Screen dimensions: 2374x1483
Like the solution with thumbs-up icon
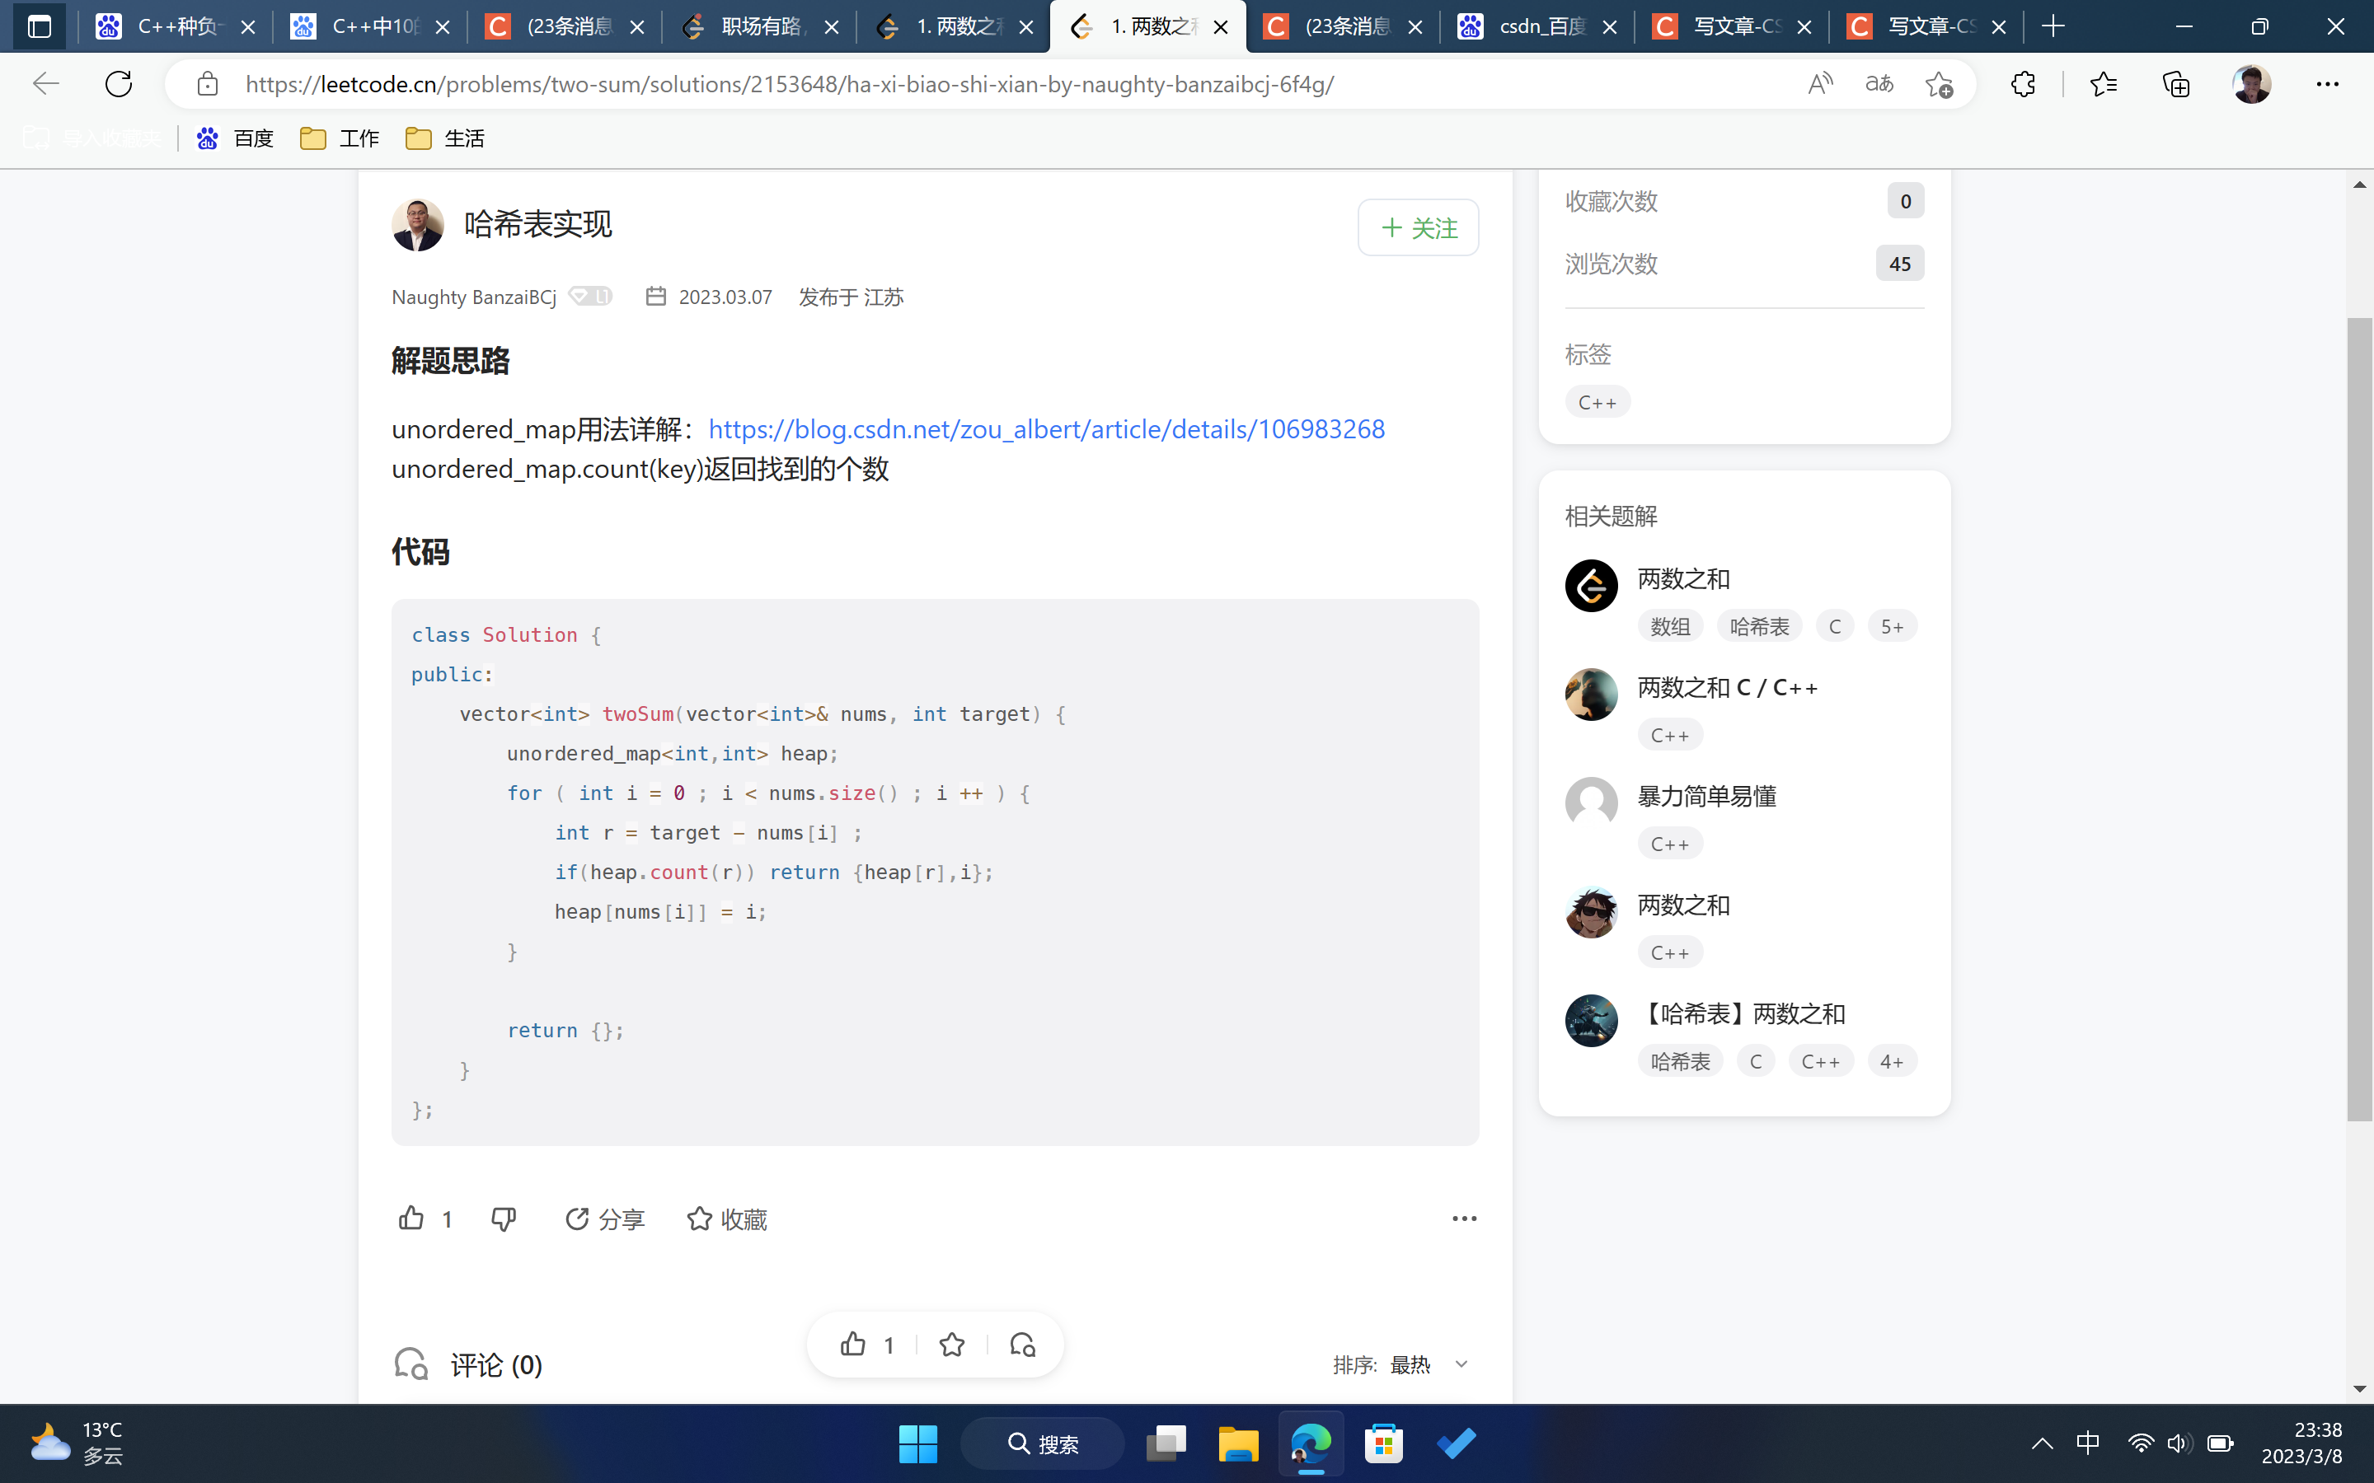point(411,1219)
